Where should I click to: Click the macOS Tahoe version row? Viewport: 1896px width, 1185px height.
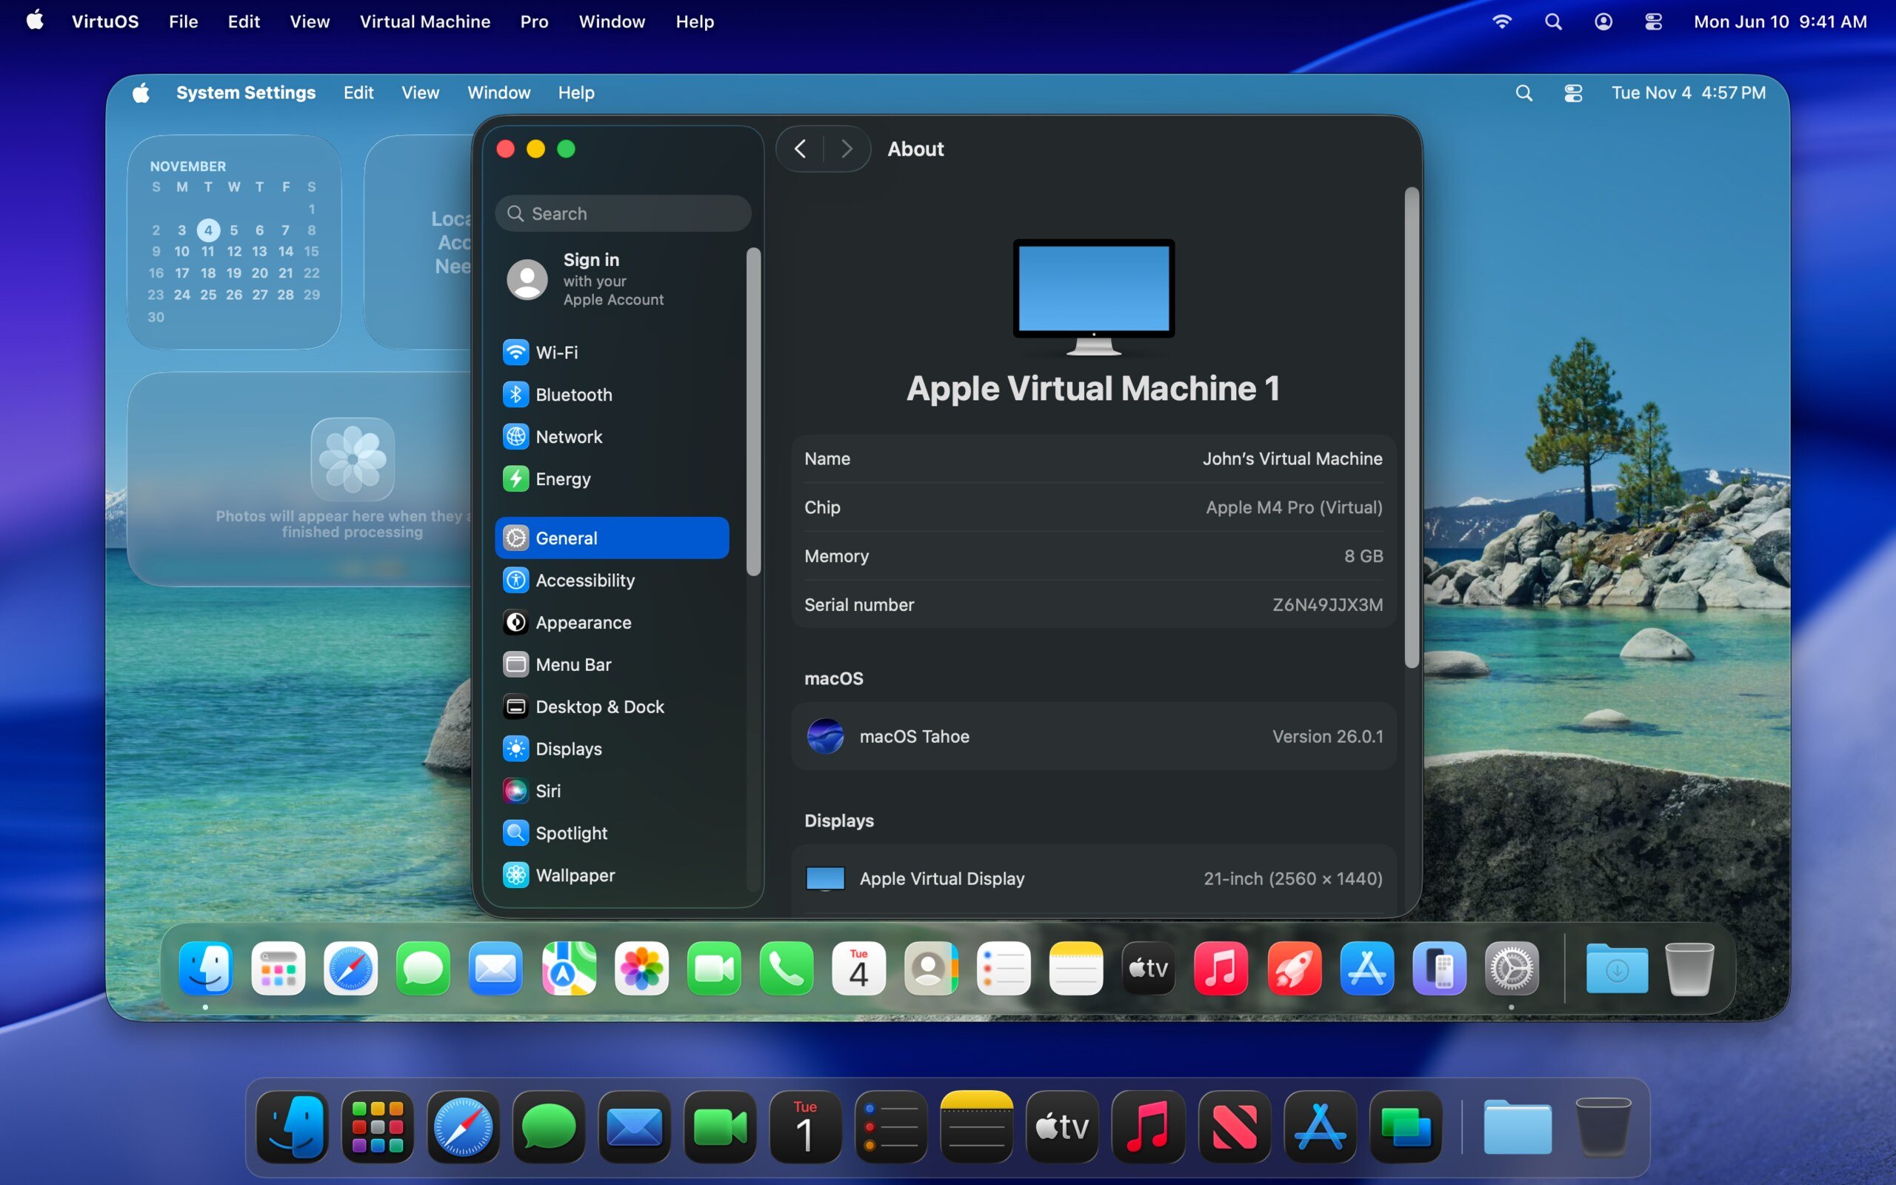1093,737
